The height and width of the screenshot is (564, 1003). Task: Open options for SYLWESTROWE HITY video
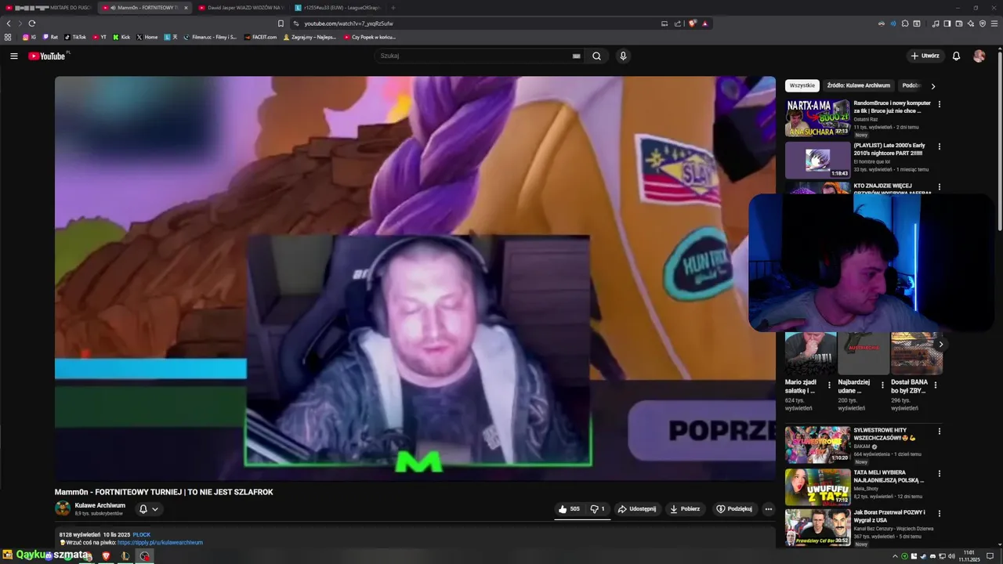939,432
